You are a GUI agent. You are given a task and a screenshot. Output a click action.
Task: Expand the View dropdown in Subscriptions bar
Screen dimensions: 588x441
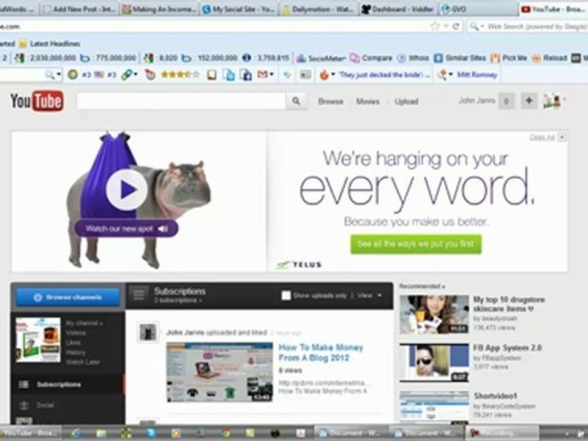coord(369,295)
